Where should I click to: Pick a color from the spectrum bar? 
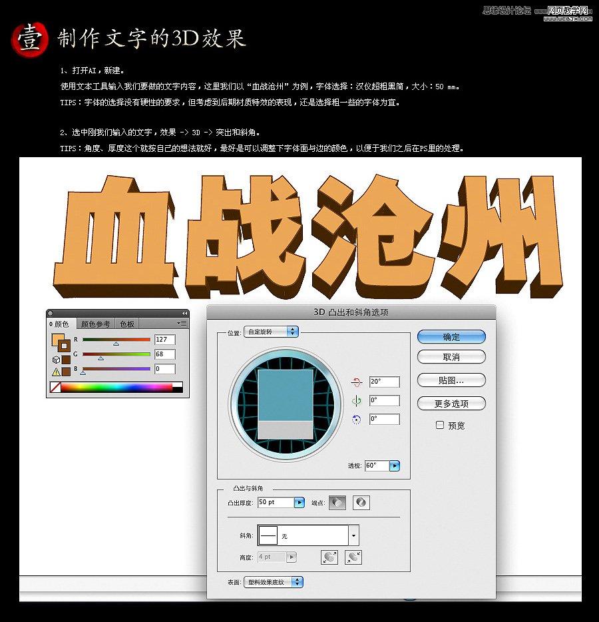tap(116, 387)
